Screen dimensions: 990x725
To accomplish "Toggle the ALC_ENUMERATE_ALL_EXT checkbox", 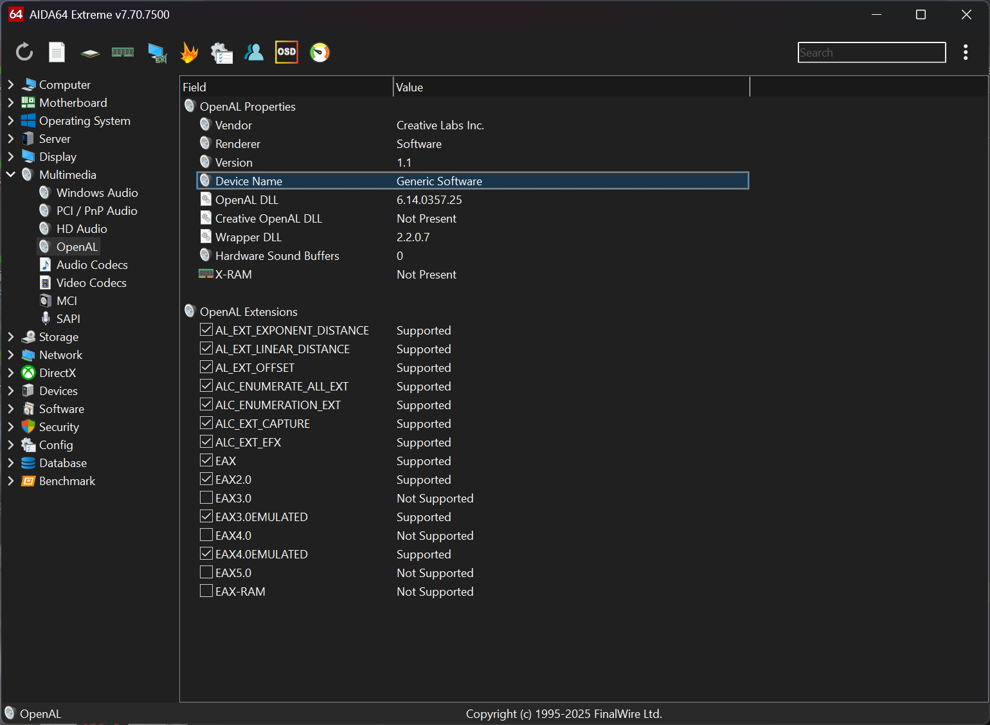I will (206, 385).
